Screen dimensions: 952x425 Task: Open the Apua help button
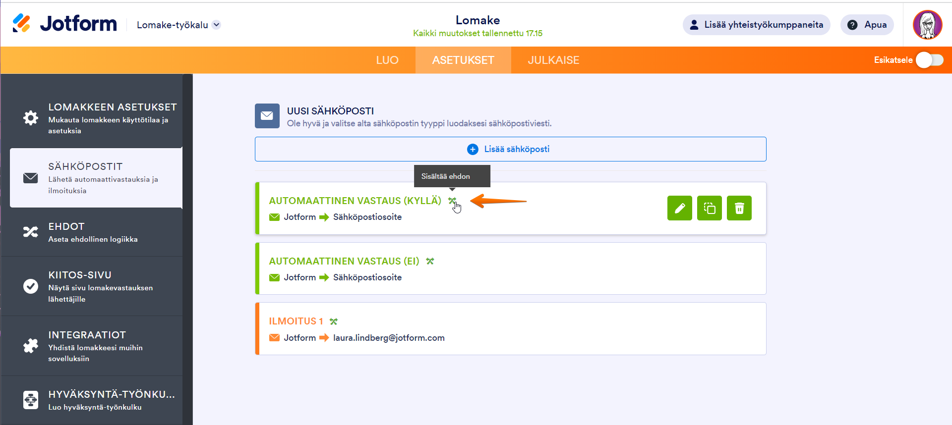tap(867, 25)
